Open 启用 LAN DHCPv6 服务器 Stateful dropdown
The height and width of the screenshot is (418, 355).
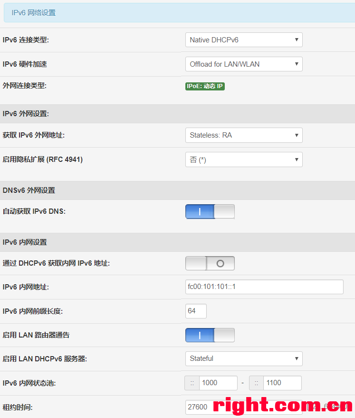pos(244,358)
